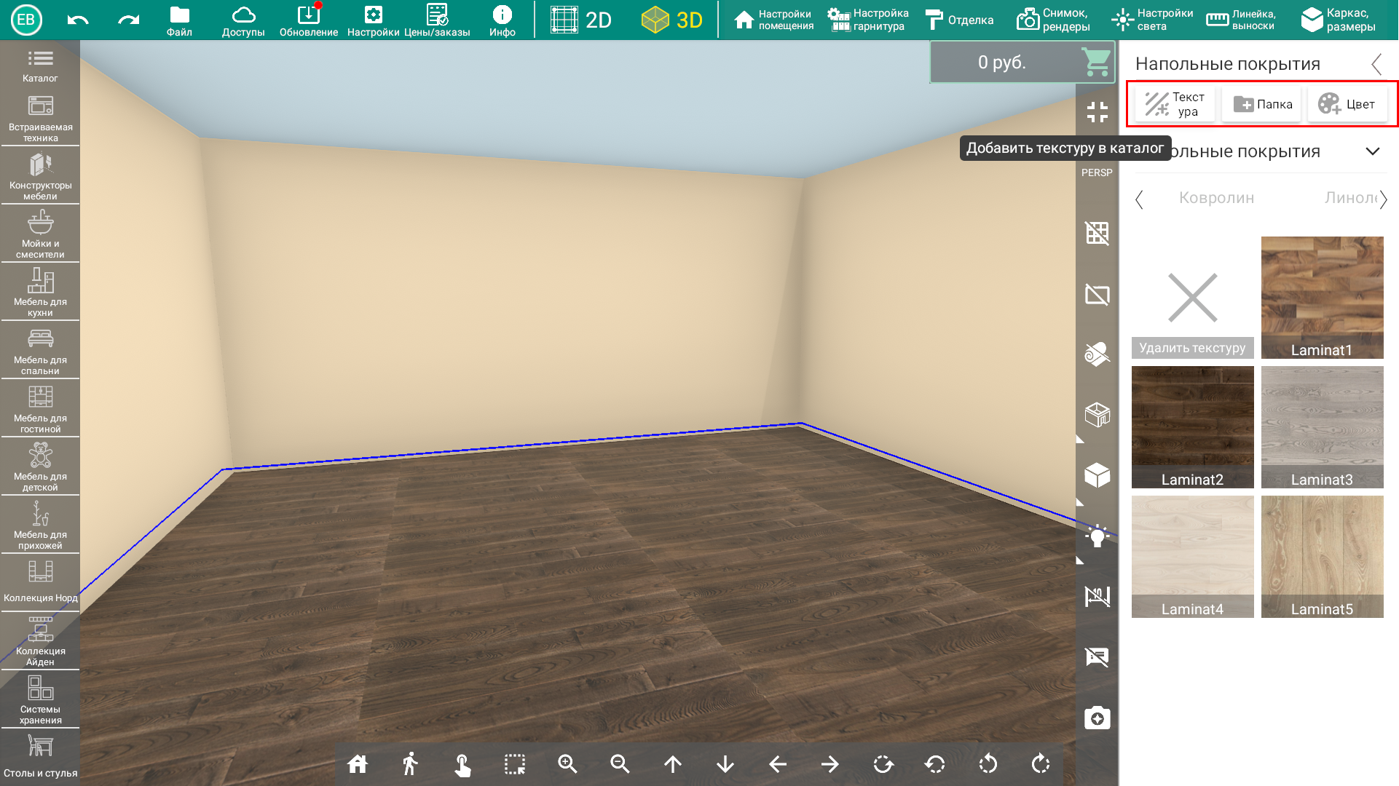Open Мебель для спальни category
Image resolution: width=1399 pixels, height=786 pixels.
point(40,351)
